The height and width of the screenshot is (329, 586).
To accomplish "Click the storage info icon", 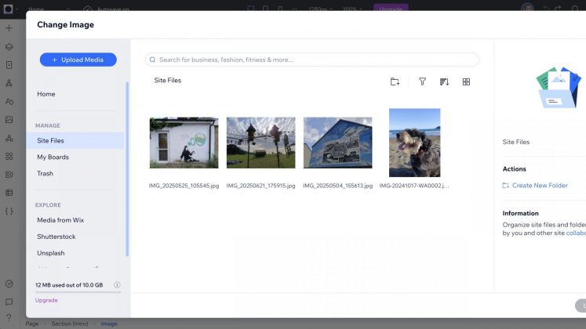I will [117, 285].
